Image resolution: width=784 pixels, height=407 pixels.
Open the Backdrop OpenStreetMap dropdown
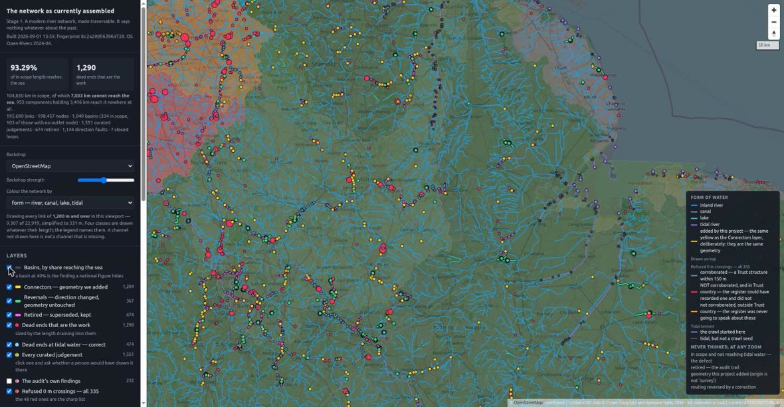click(x=70, y=166)
